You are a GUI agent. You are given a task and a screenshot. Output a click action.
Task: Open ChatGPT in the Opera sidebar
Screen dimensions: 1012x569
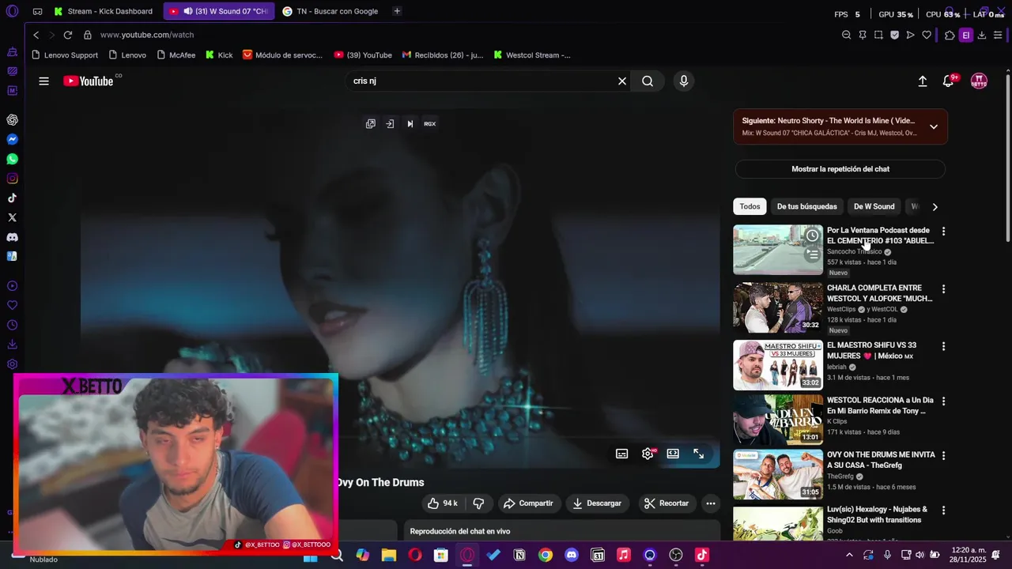coord(12,120)
